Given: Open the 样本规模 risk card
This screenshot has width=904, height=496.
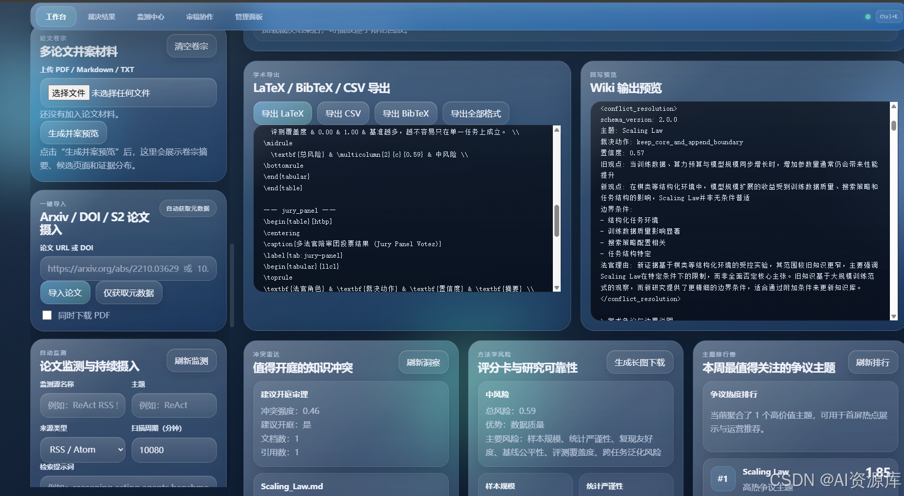Looking at the screenshot, I should click(525, 485).
